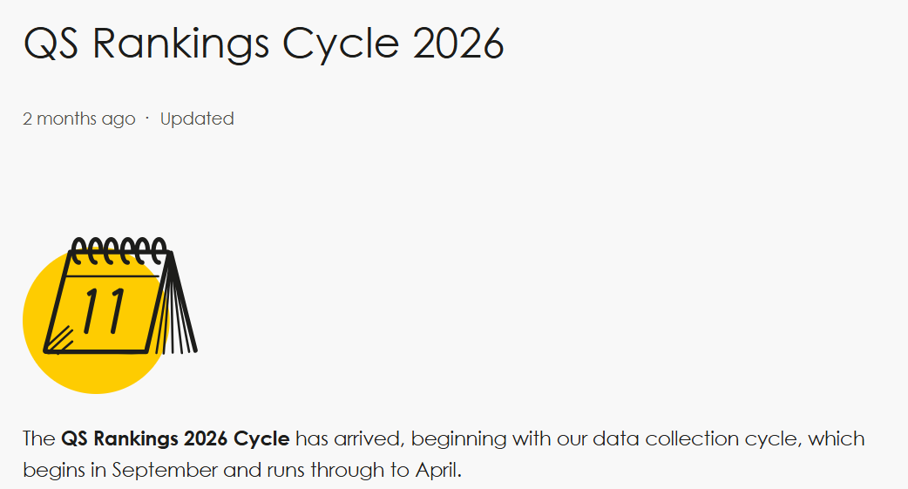Click the number 11 on the calendar
Image resolution: width=908 pixels, height=489 pixels.
coord(105,311)
